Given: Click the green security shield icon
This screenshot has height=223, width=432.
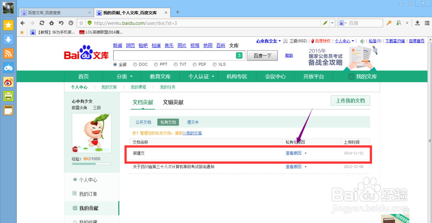Looking at the screenshot, I should click(89, 23).
